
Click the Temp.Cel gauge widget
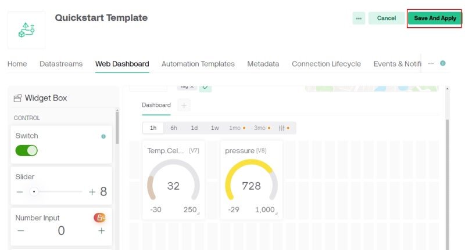(173, 180)
